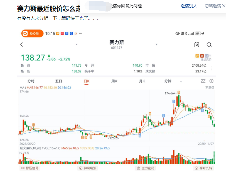This screenshot has width=226, height=171.
Task: Click the 最高 141.73 value
Action: click(x=77, y=65)
